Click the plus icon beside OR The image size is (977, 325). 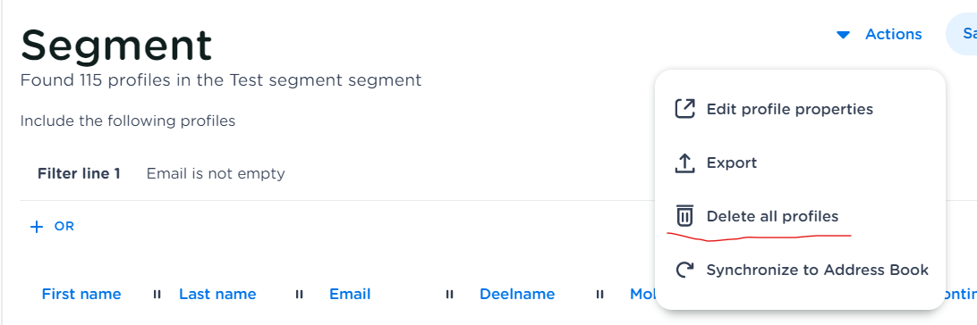pos(37,227)
